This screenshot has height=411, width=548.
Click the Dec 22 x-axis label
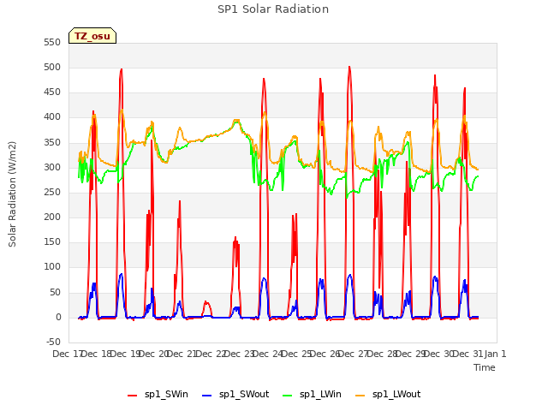pyautogui.click(x=211, y=354)
